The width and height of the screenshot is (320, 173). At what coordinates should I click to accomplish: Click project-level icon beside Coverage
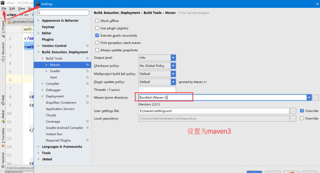[87, 122]
